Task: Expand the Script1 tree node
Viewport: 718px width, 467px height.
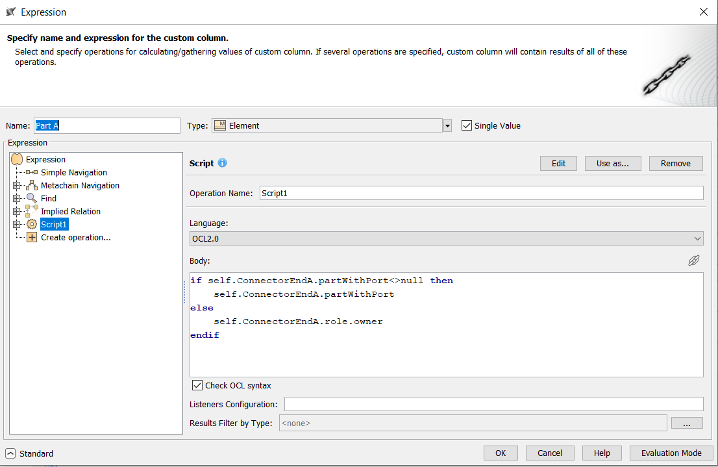Action: (x=17, y=225)
